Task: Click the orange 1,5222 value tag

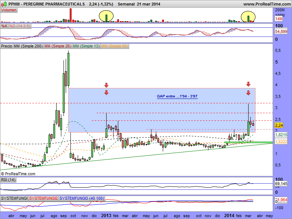Action: pos(281,142)
